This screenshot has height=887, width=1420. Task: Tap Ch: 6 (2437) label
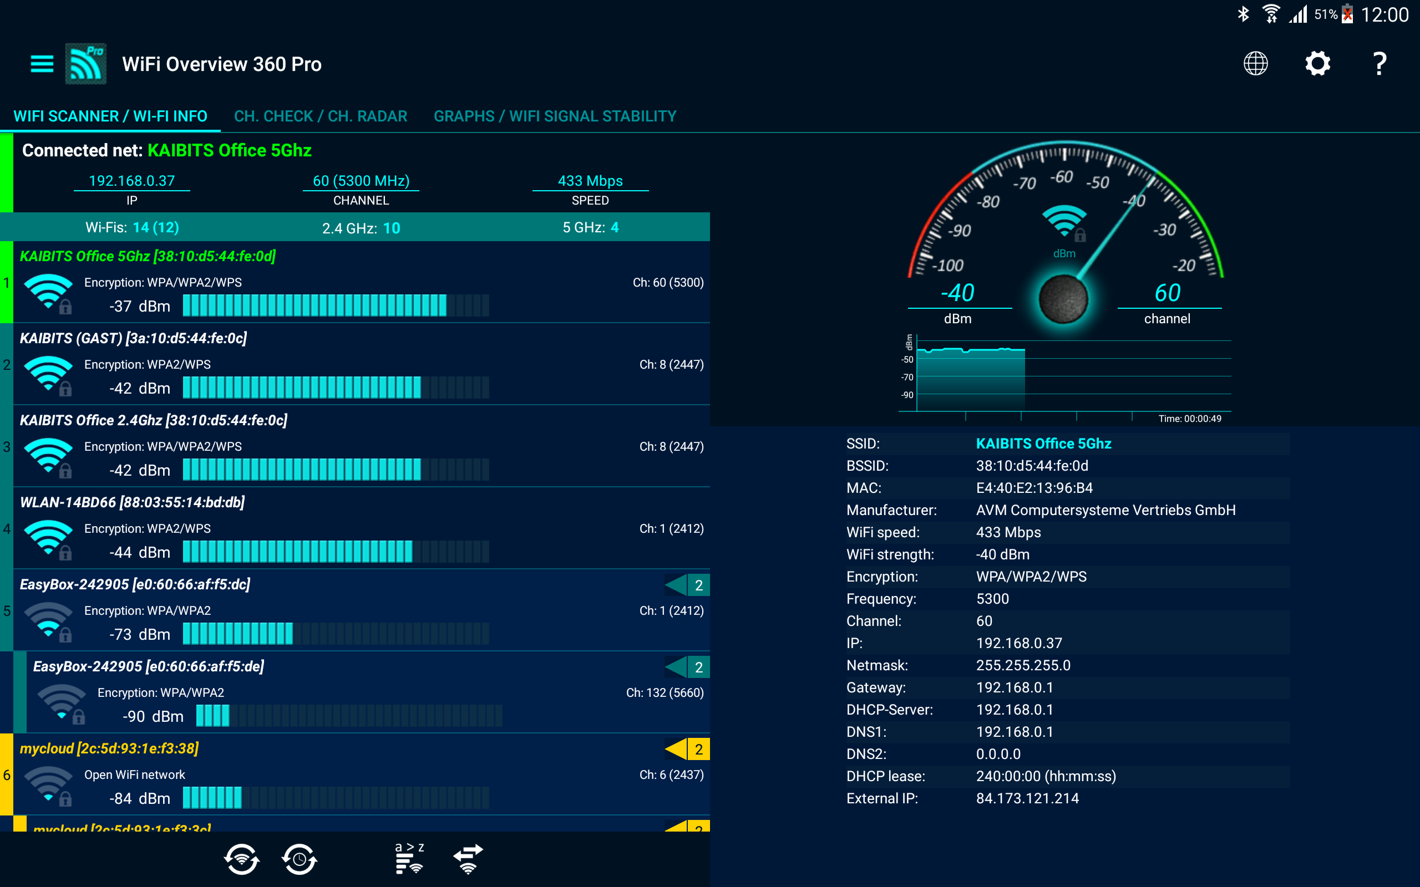click(671, 775)
